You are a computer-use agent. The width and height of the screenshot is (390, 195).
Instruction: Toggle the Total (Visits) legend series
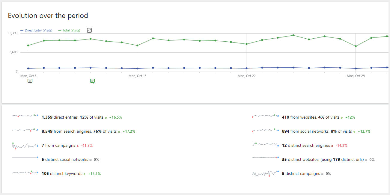click(69, 30)
